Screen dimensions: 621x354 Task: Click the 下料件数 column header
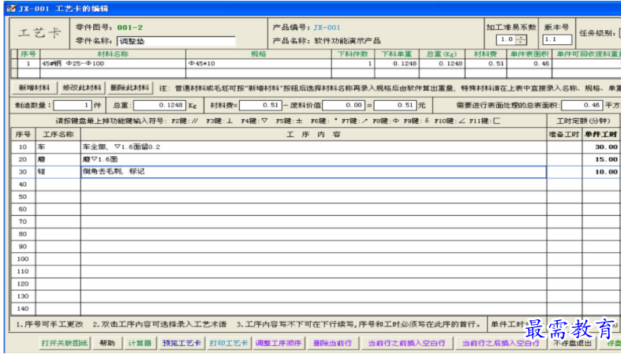pyautogui.click(x=353, y=54)
